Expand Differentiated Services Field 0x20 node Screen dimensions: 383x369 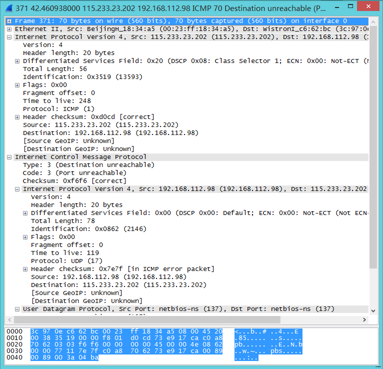[x=17, y=61]
